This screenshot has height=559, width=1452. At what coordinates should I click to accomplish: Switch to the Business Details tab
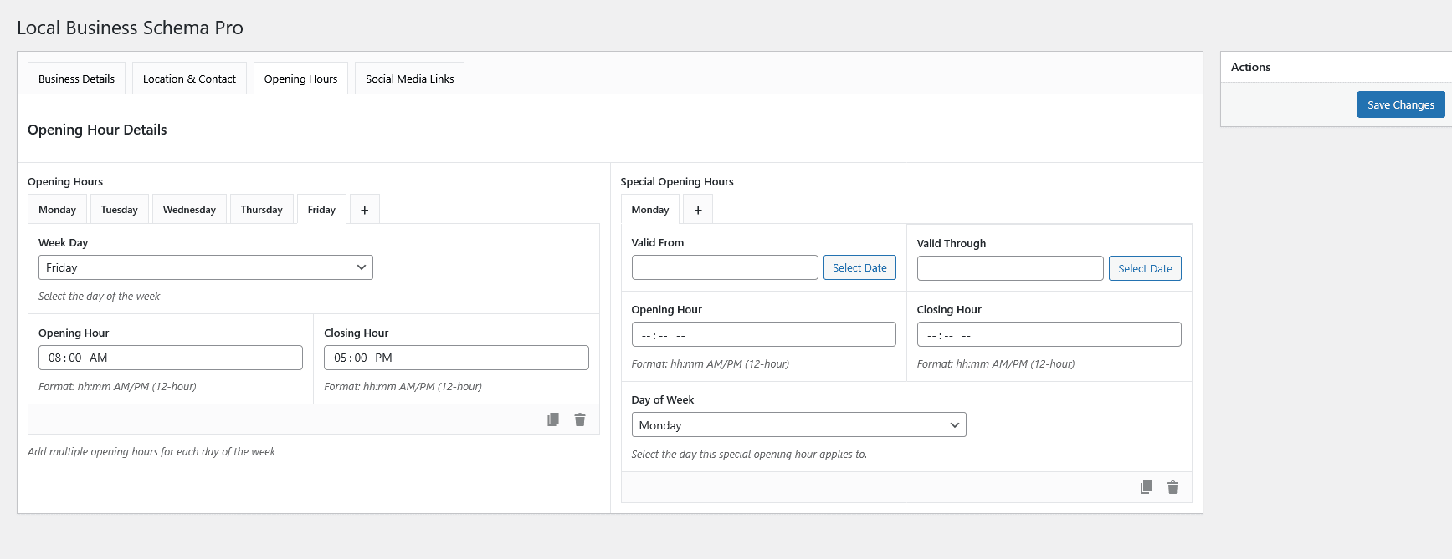coord(76,79)
